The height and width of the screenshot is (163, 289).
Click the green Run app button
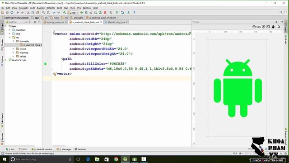pos(82,13)
